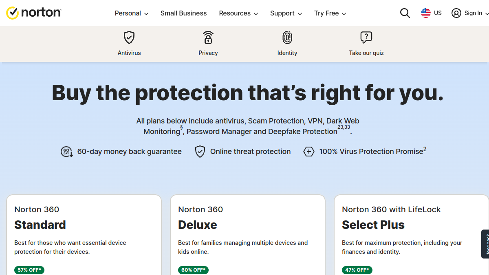Click the 60-day guarantee badge icon
The image size is (489, 275).
click(x=67, y=152)
